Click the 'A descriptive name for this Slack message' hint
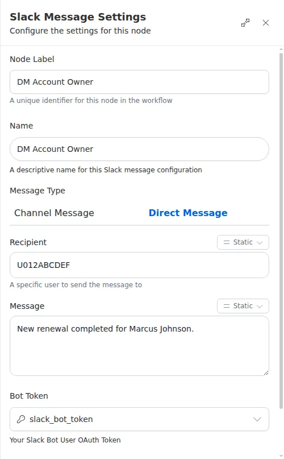284x459 pixels. click(x=106, y=170)
